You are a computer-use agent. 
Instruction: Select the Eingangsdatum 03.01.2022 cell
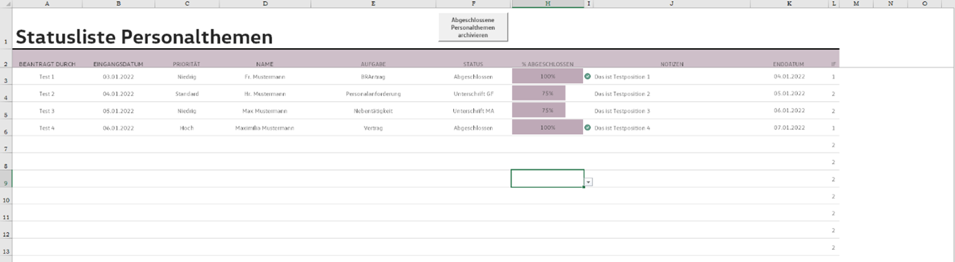119,76
